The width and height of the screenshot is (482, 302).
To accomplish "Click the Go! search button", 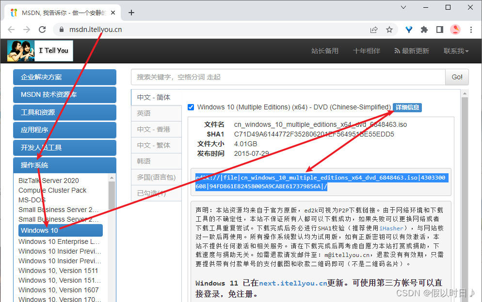I will pyautogui.click(x=457, y=77).
